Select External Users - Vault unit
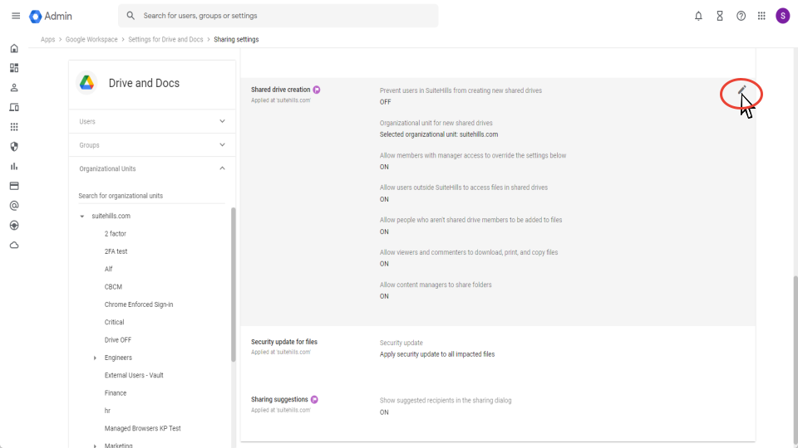798x448 pixels. click(134, 375)
